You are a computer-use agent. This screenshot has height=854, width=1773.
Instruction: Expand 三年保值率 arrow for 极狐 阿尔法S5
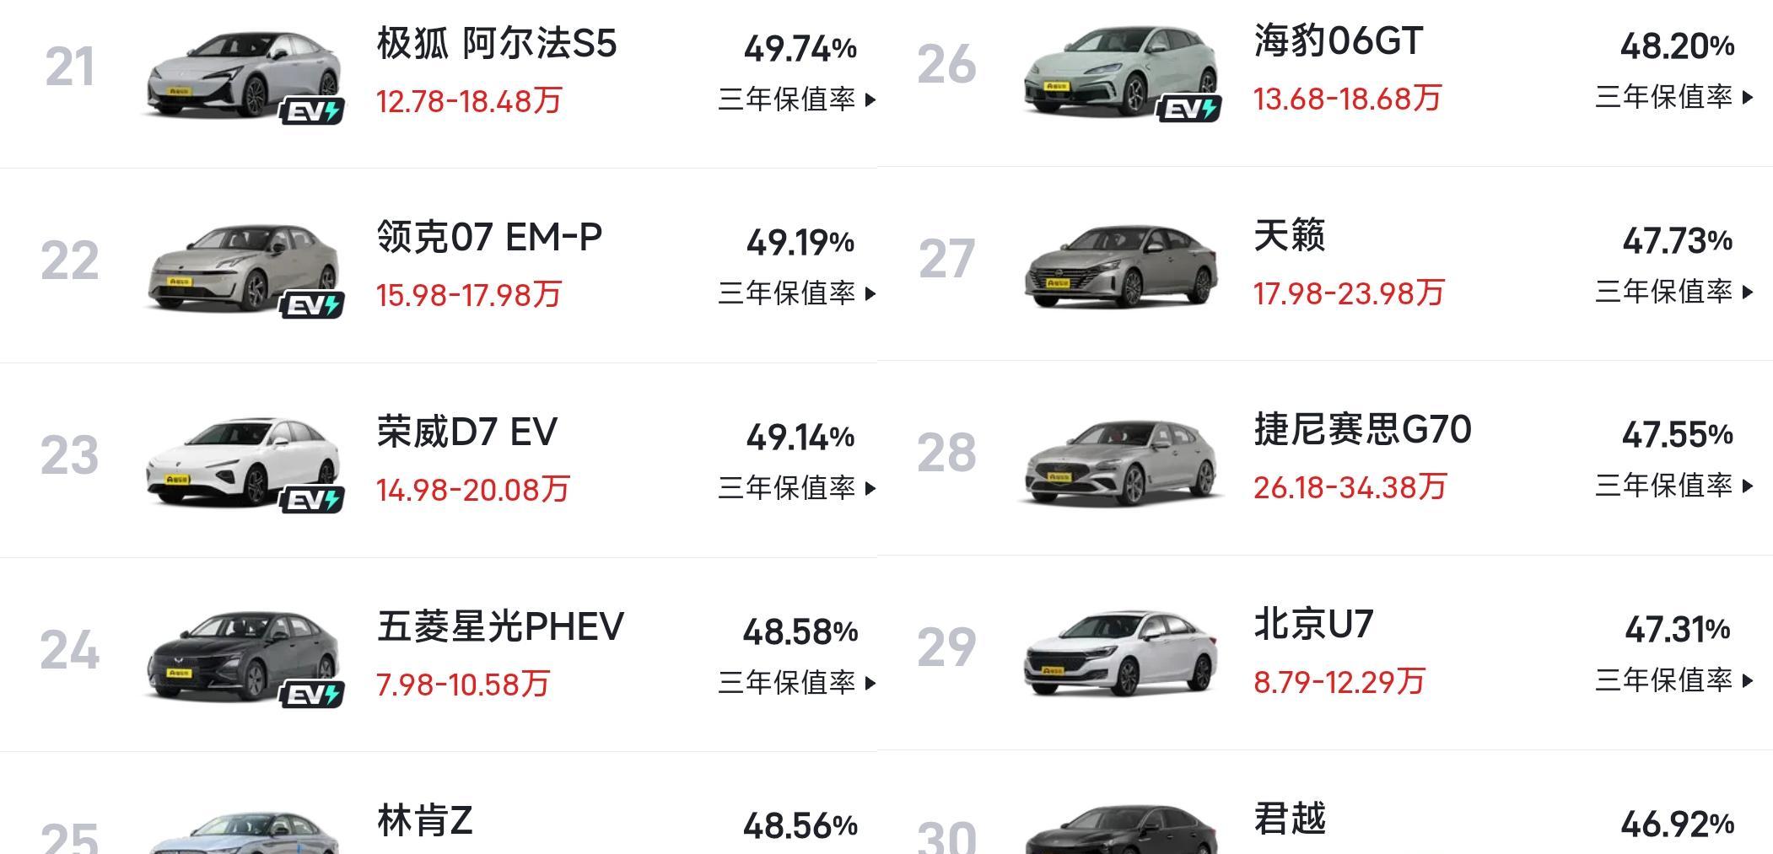871,100
